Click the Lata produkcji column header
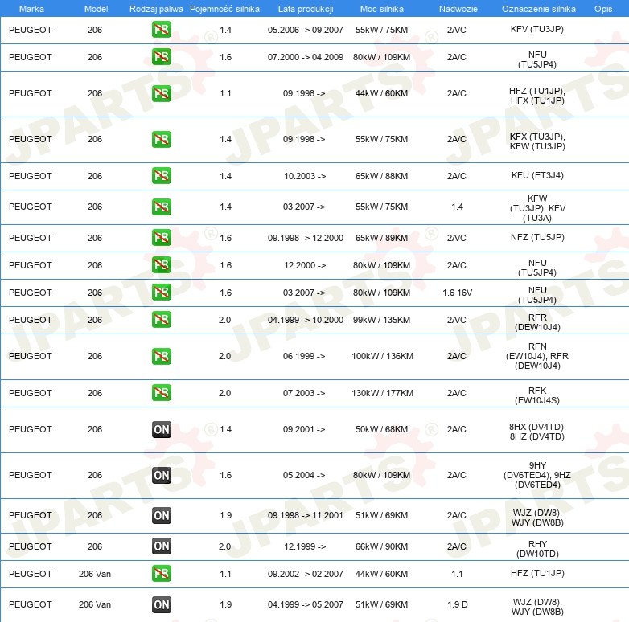This screenshot has height=622, width=629. pos(306,9)
